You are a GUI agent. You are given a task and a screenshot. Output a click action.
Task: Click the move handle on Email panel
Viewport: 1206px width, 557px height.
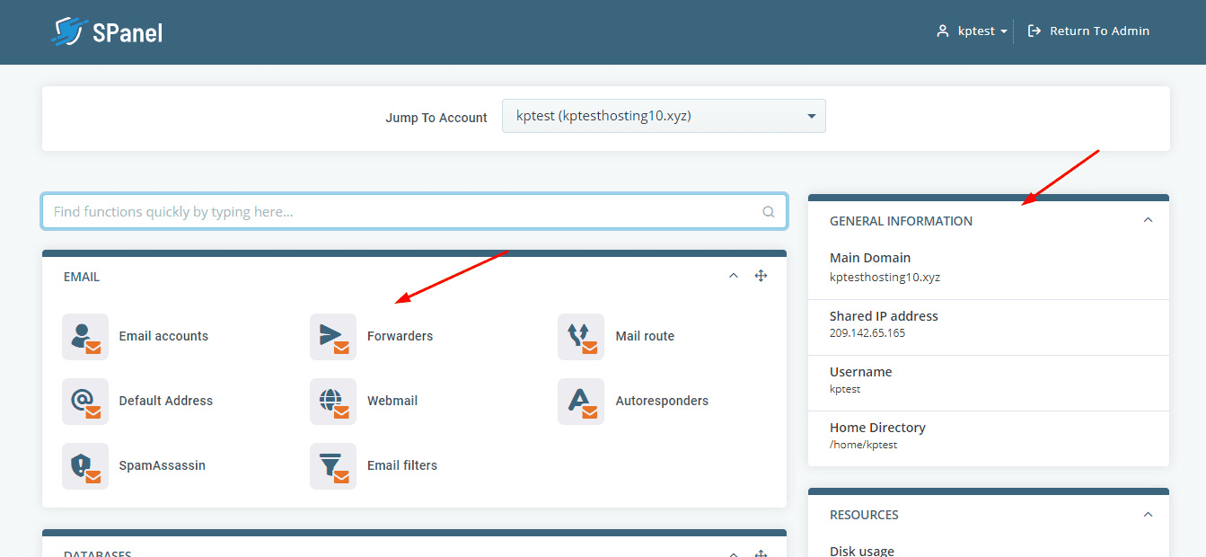(x=761, y=276)
